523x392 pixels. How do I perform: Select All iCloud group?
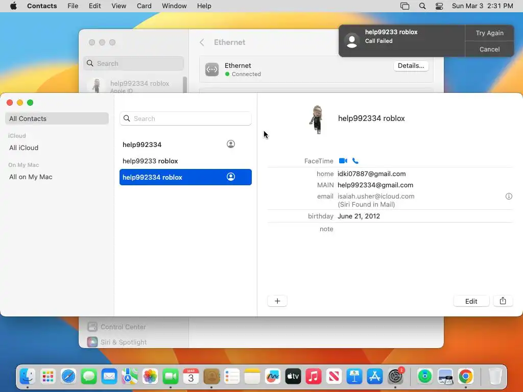click(x=23, y=148)
